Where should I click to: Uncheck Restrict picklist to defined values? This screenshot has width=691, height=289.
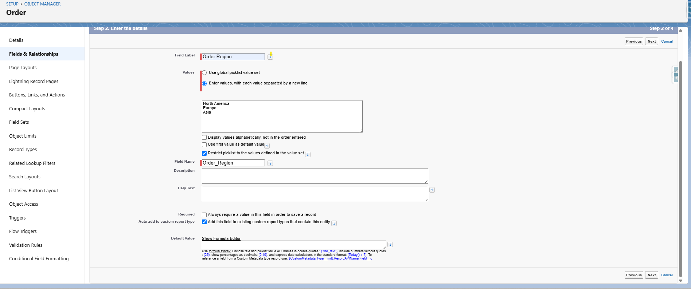click(x=204, y=153)
